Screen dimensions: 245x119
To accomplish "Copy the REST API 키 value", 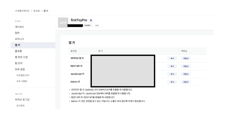I will pyautogui.click(x=172, y=66).
